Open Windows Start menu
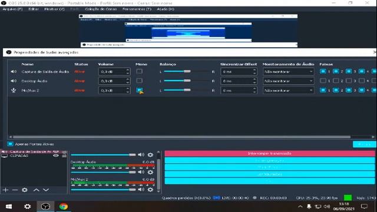Image resolution: width=377 pixels, height=212 pixels. coord(9,207)
